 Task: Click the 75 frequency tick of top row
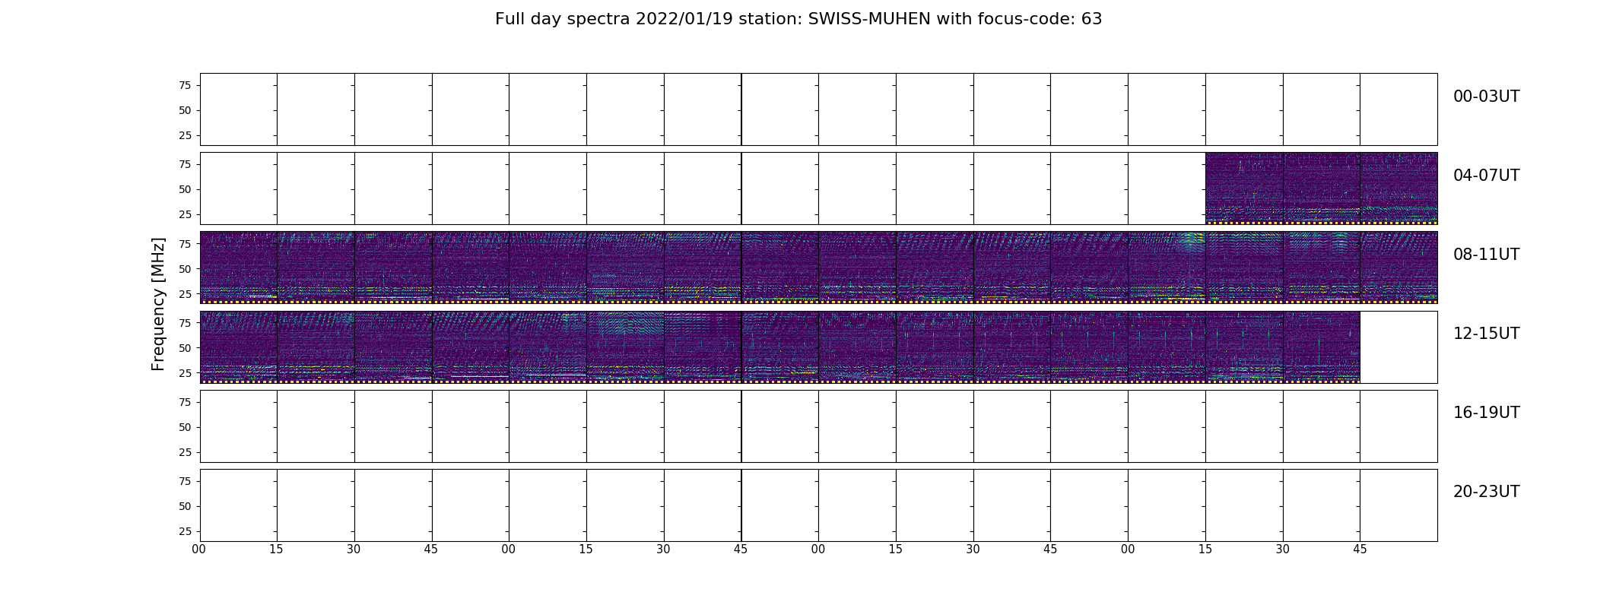point(184,85)
